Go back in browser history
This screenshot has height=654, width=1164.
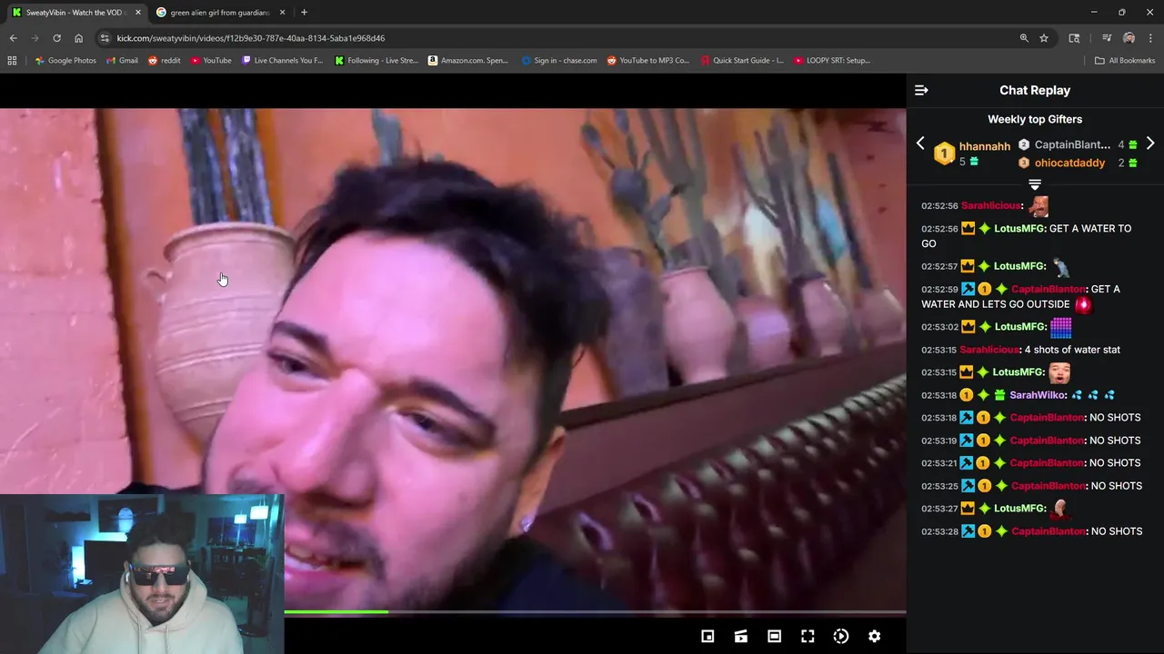(13, 38)
